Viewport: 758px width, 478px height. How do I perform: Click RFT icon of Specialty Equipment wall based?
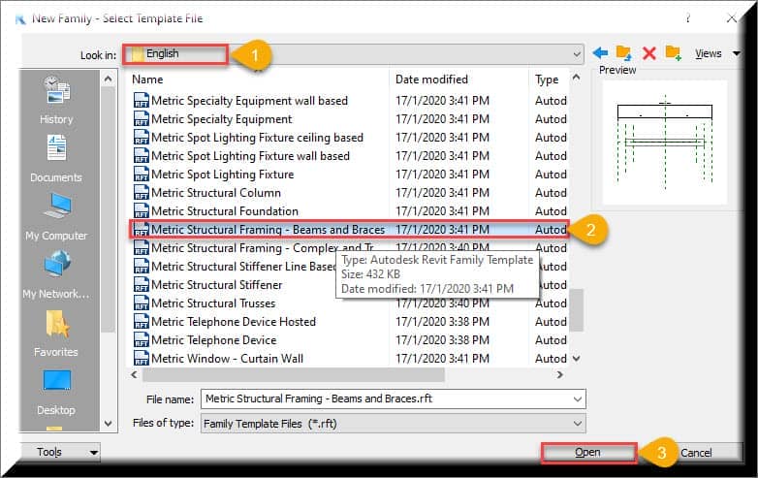coord(141,101)
